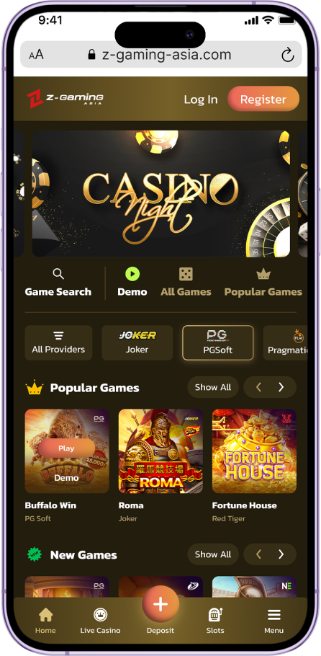Select the PGSoft provider tab
Image resolution: width=321 pixels, height=656 pixels.
[218, 342]
